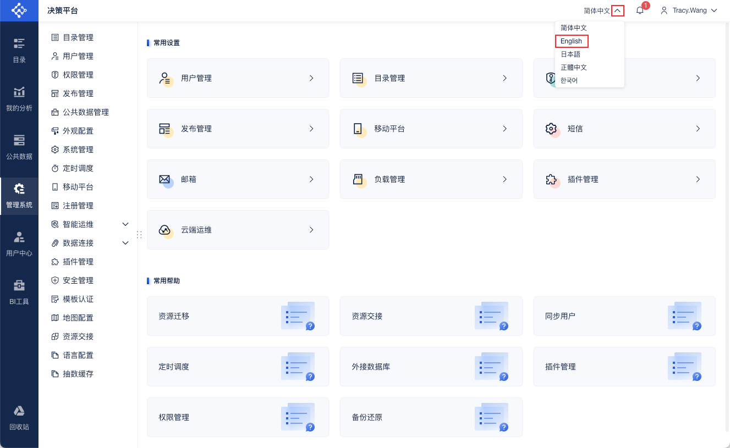Click the arrow on the 发布管理 card
The height and width of the screenshot is (448, 730).
[x=311, y=129]
